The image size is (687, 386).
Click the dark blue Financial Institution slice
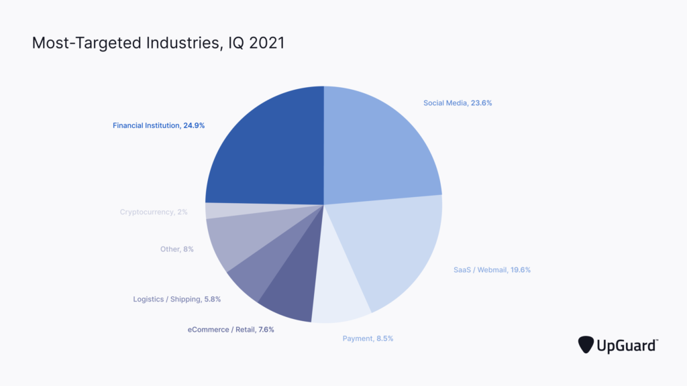coord(268,147)
